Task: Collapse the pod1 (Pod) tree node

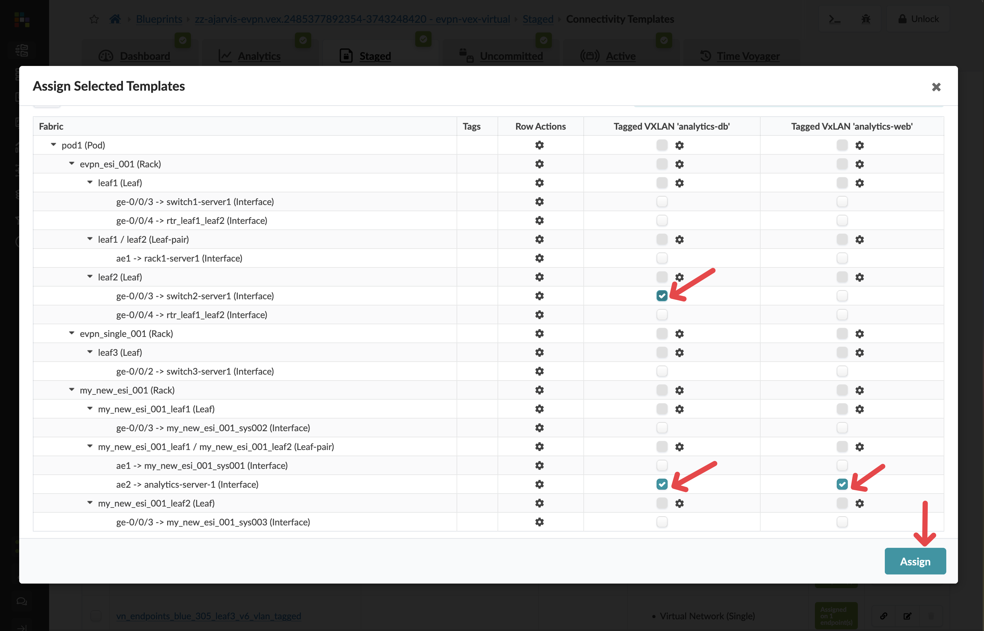Action: coord(53,144)
